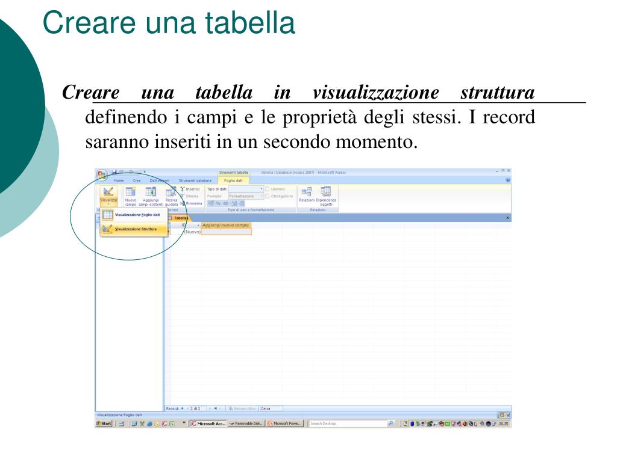
Task: Toggle the Univoco checkbox
Action: coord(267,189)
